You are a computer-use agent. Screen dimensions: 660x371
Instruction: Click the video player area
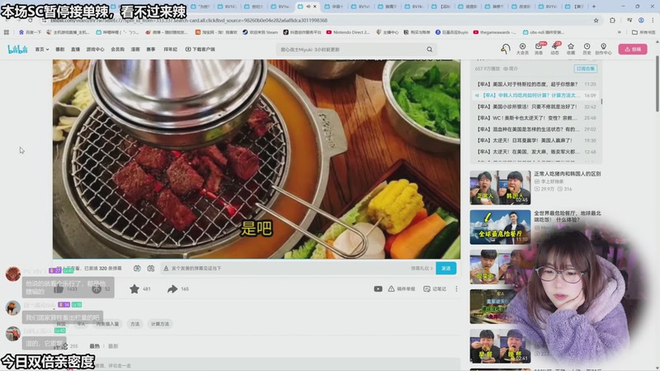[257, 159]
